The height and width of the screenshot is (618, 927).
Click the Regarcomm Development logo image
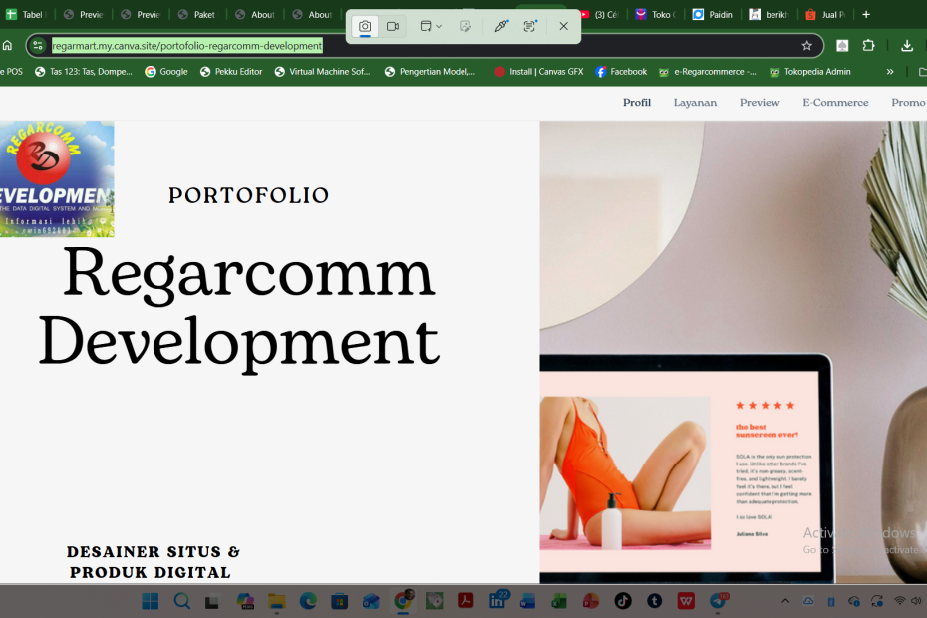click(57, 179)
